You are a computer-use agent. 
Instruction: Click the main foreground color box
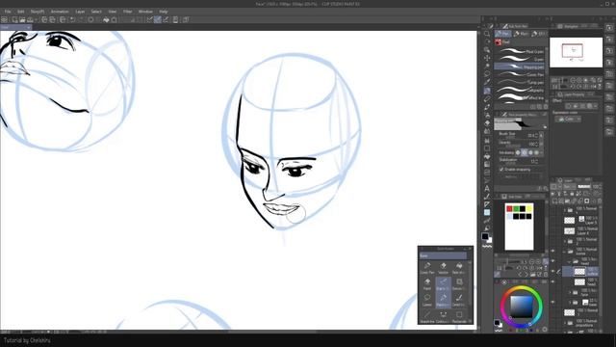tap(485, 236)
